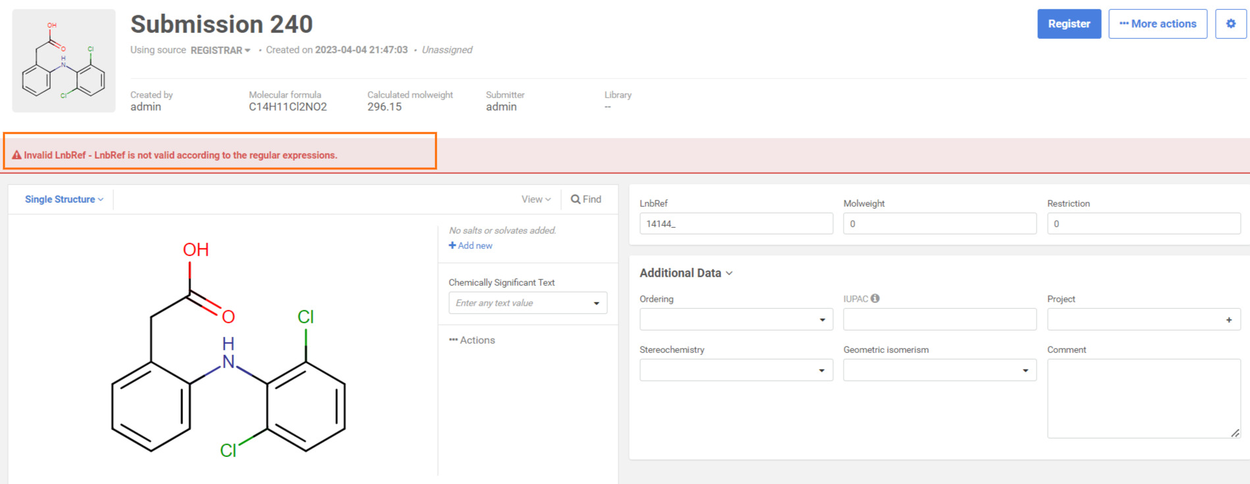Click the Add new salts link

[x=471, y=246]
